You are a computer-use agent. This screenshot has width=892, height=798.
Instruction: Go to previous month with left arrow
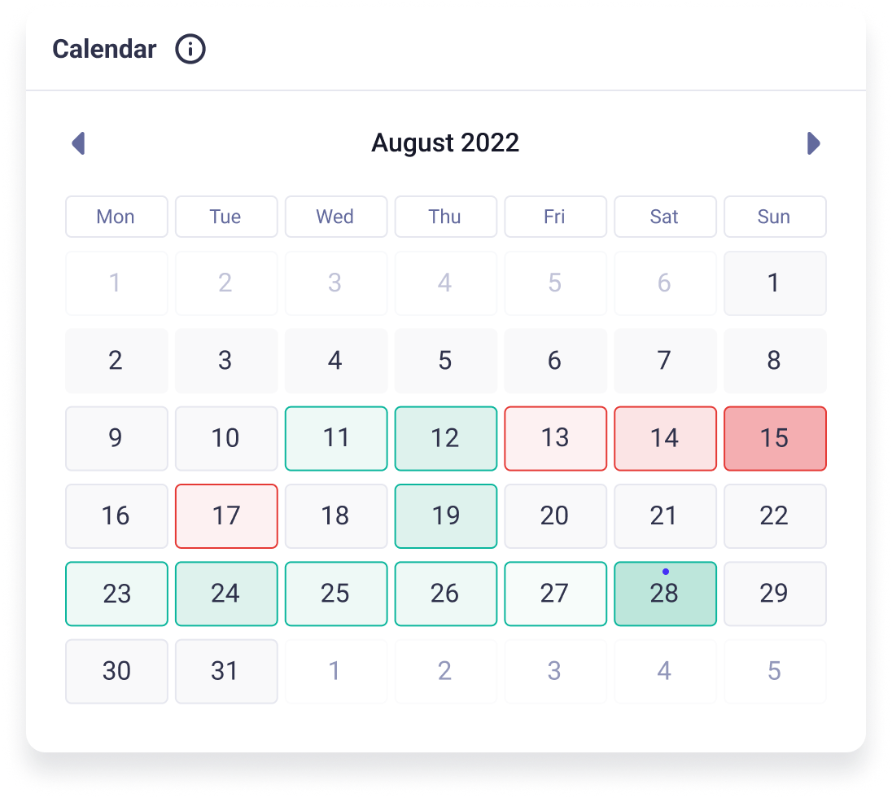[x=78, y=143]
